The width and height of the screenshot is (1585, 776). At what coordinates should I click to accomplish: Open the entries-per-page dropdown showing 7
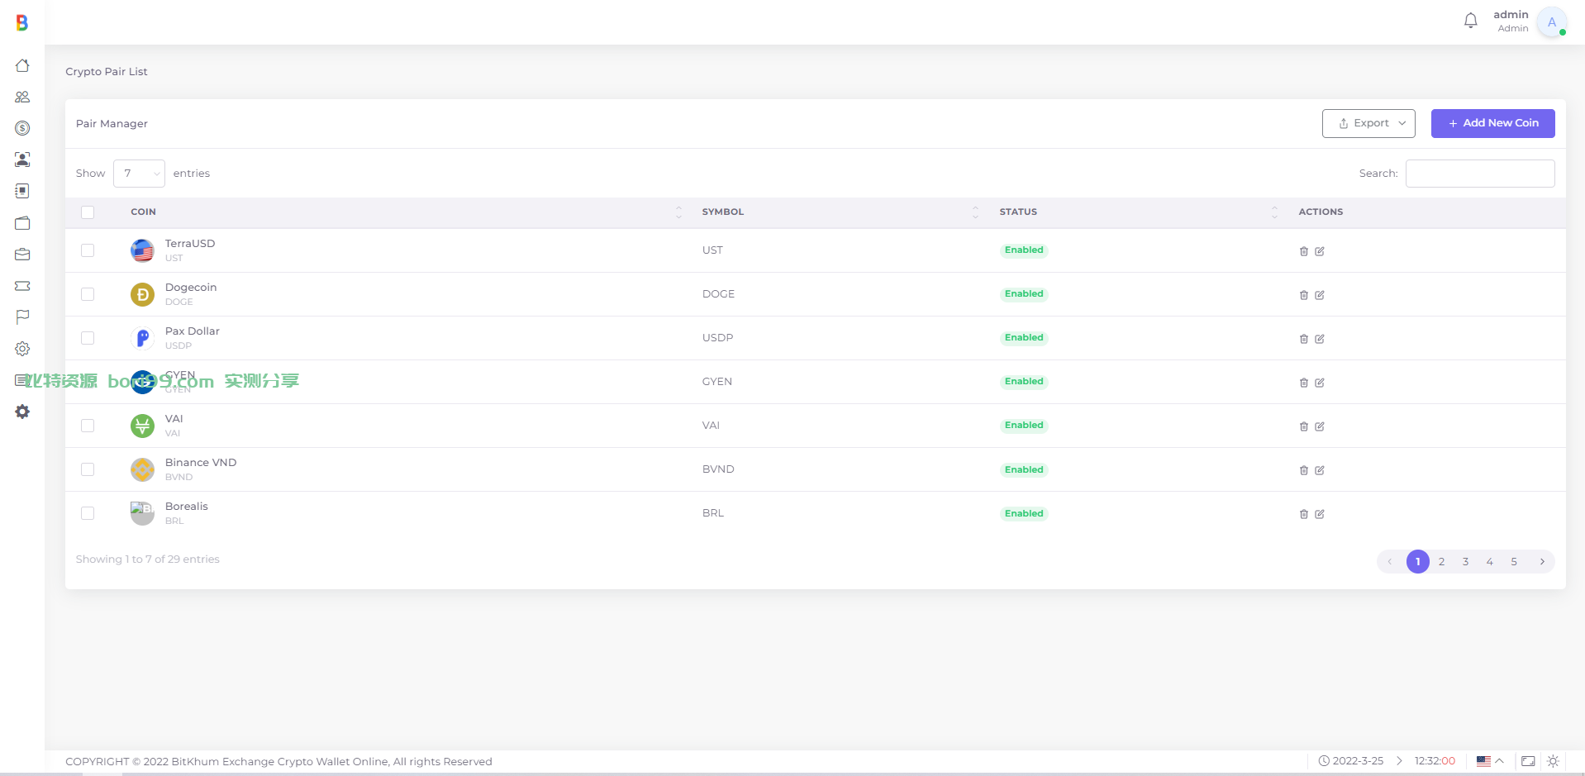pyautogui.click(x=139, y=174)
